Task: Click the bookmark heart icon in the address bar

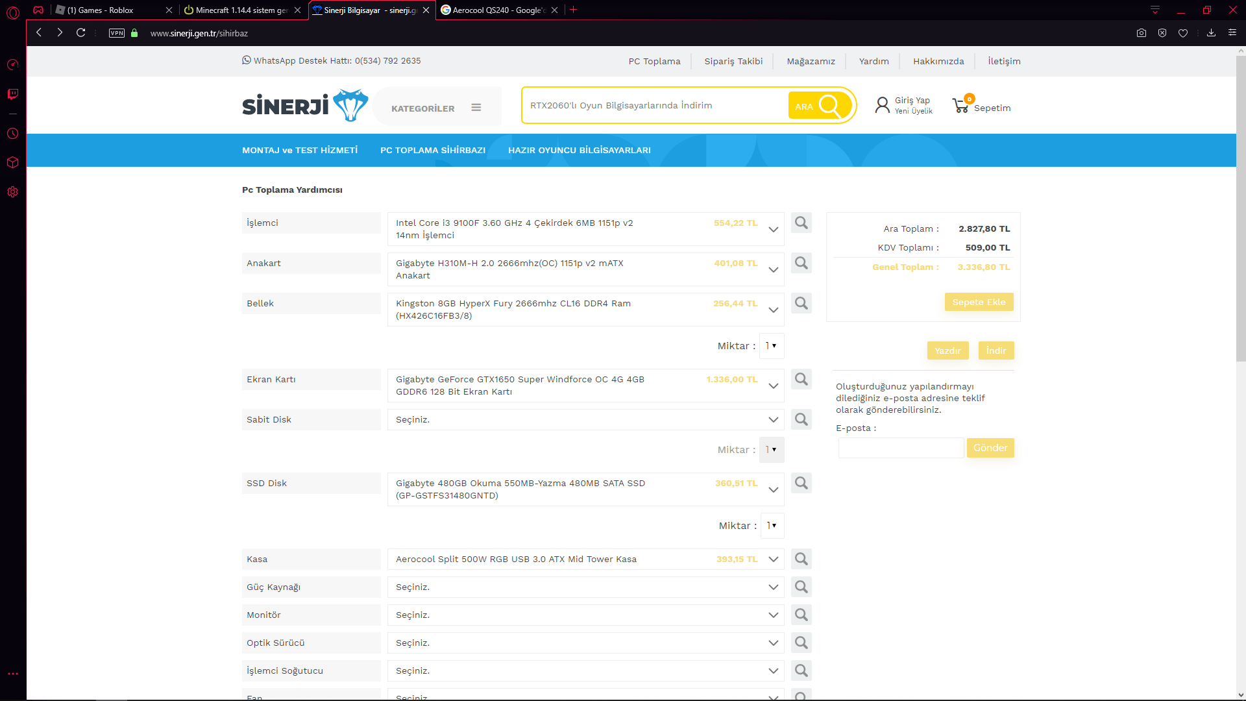Action: (1183, 33)
